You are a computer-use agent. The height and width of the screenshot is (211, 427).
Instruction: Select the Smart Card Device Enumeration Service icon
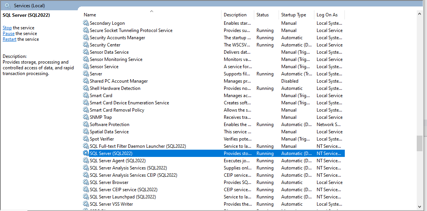(86, 103)
